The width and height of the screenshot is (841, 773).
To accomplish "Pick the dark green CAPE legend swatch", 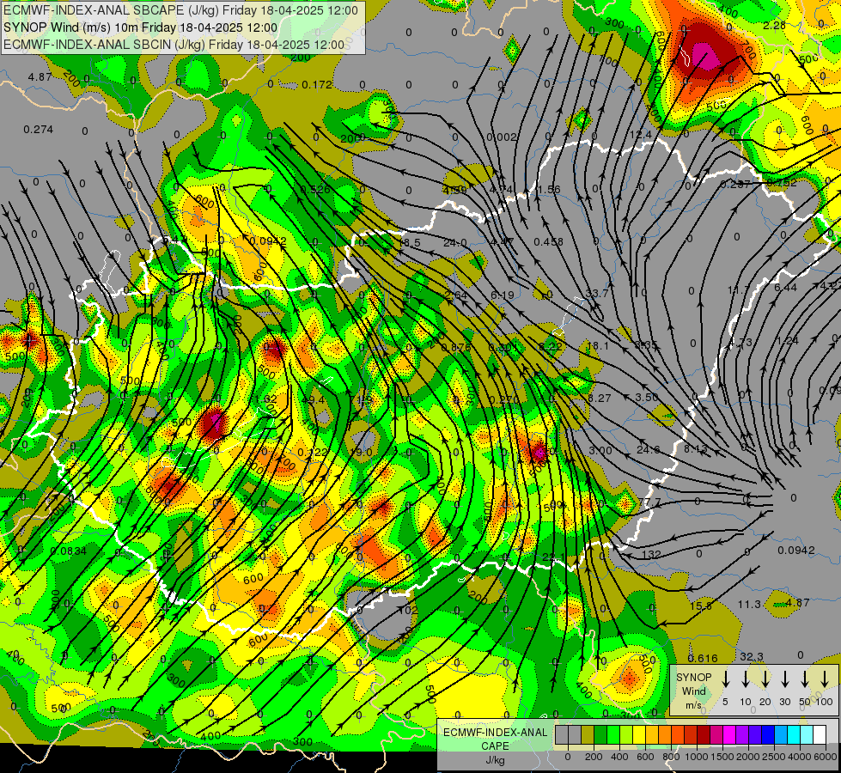I will [x=600, y=735].
